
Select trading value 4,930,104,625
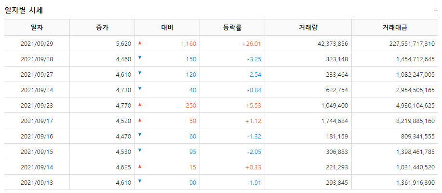click(x=415, y=106)
